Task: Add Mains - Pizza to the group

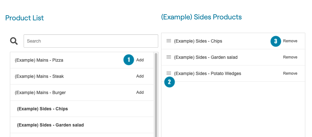Action: (x=140, y=60)
